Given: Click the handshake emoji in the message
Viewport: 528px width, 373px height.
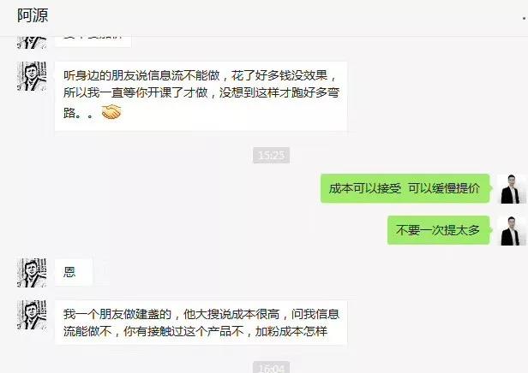Looking at the screenshot, I should point(111,112).
